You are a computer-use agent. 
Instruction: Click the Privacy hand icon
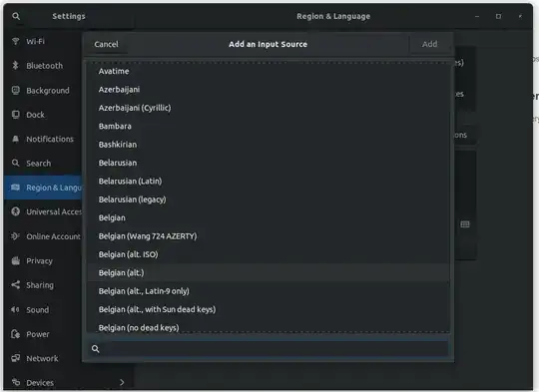(x=15, y=260)
